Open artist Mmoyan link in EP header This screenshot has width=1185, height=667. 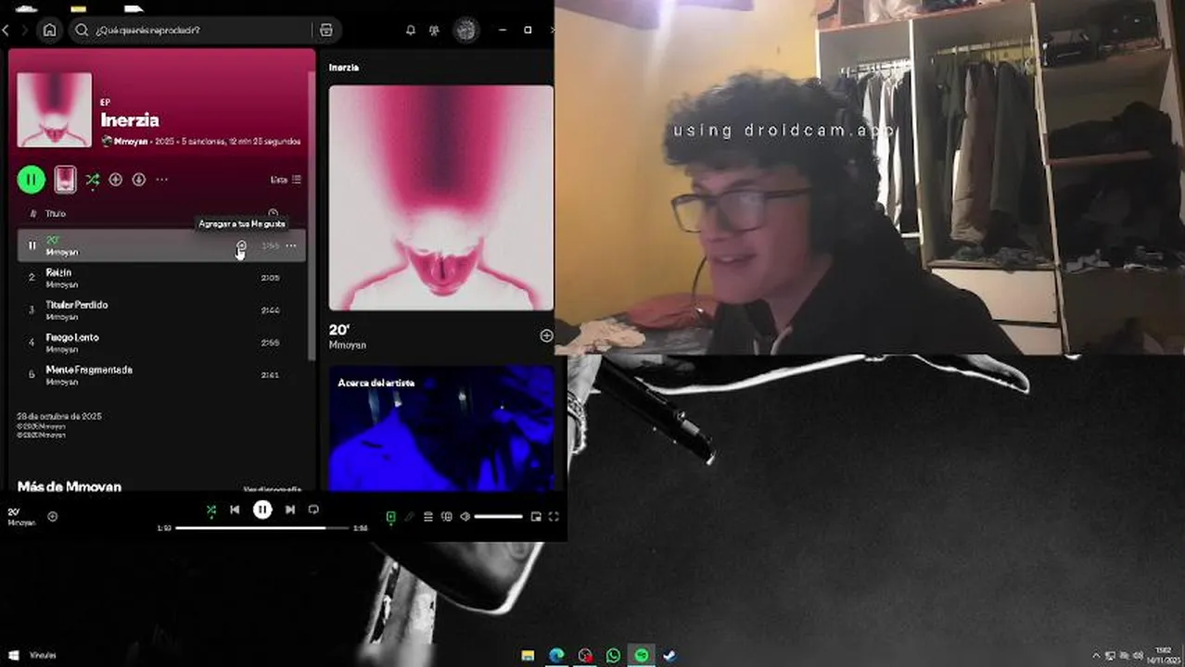point(131,142)
